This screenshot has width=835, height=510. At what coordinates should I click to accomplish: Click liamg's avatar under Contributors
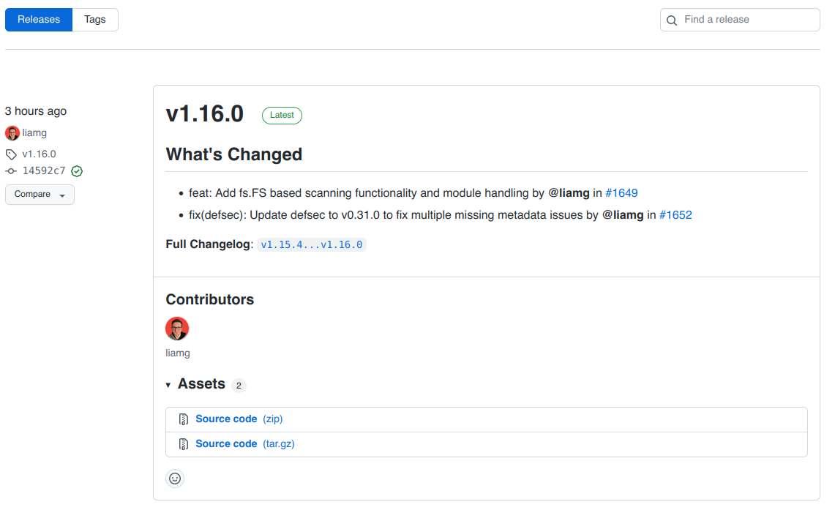click(177, 329)
